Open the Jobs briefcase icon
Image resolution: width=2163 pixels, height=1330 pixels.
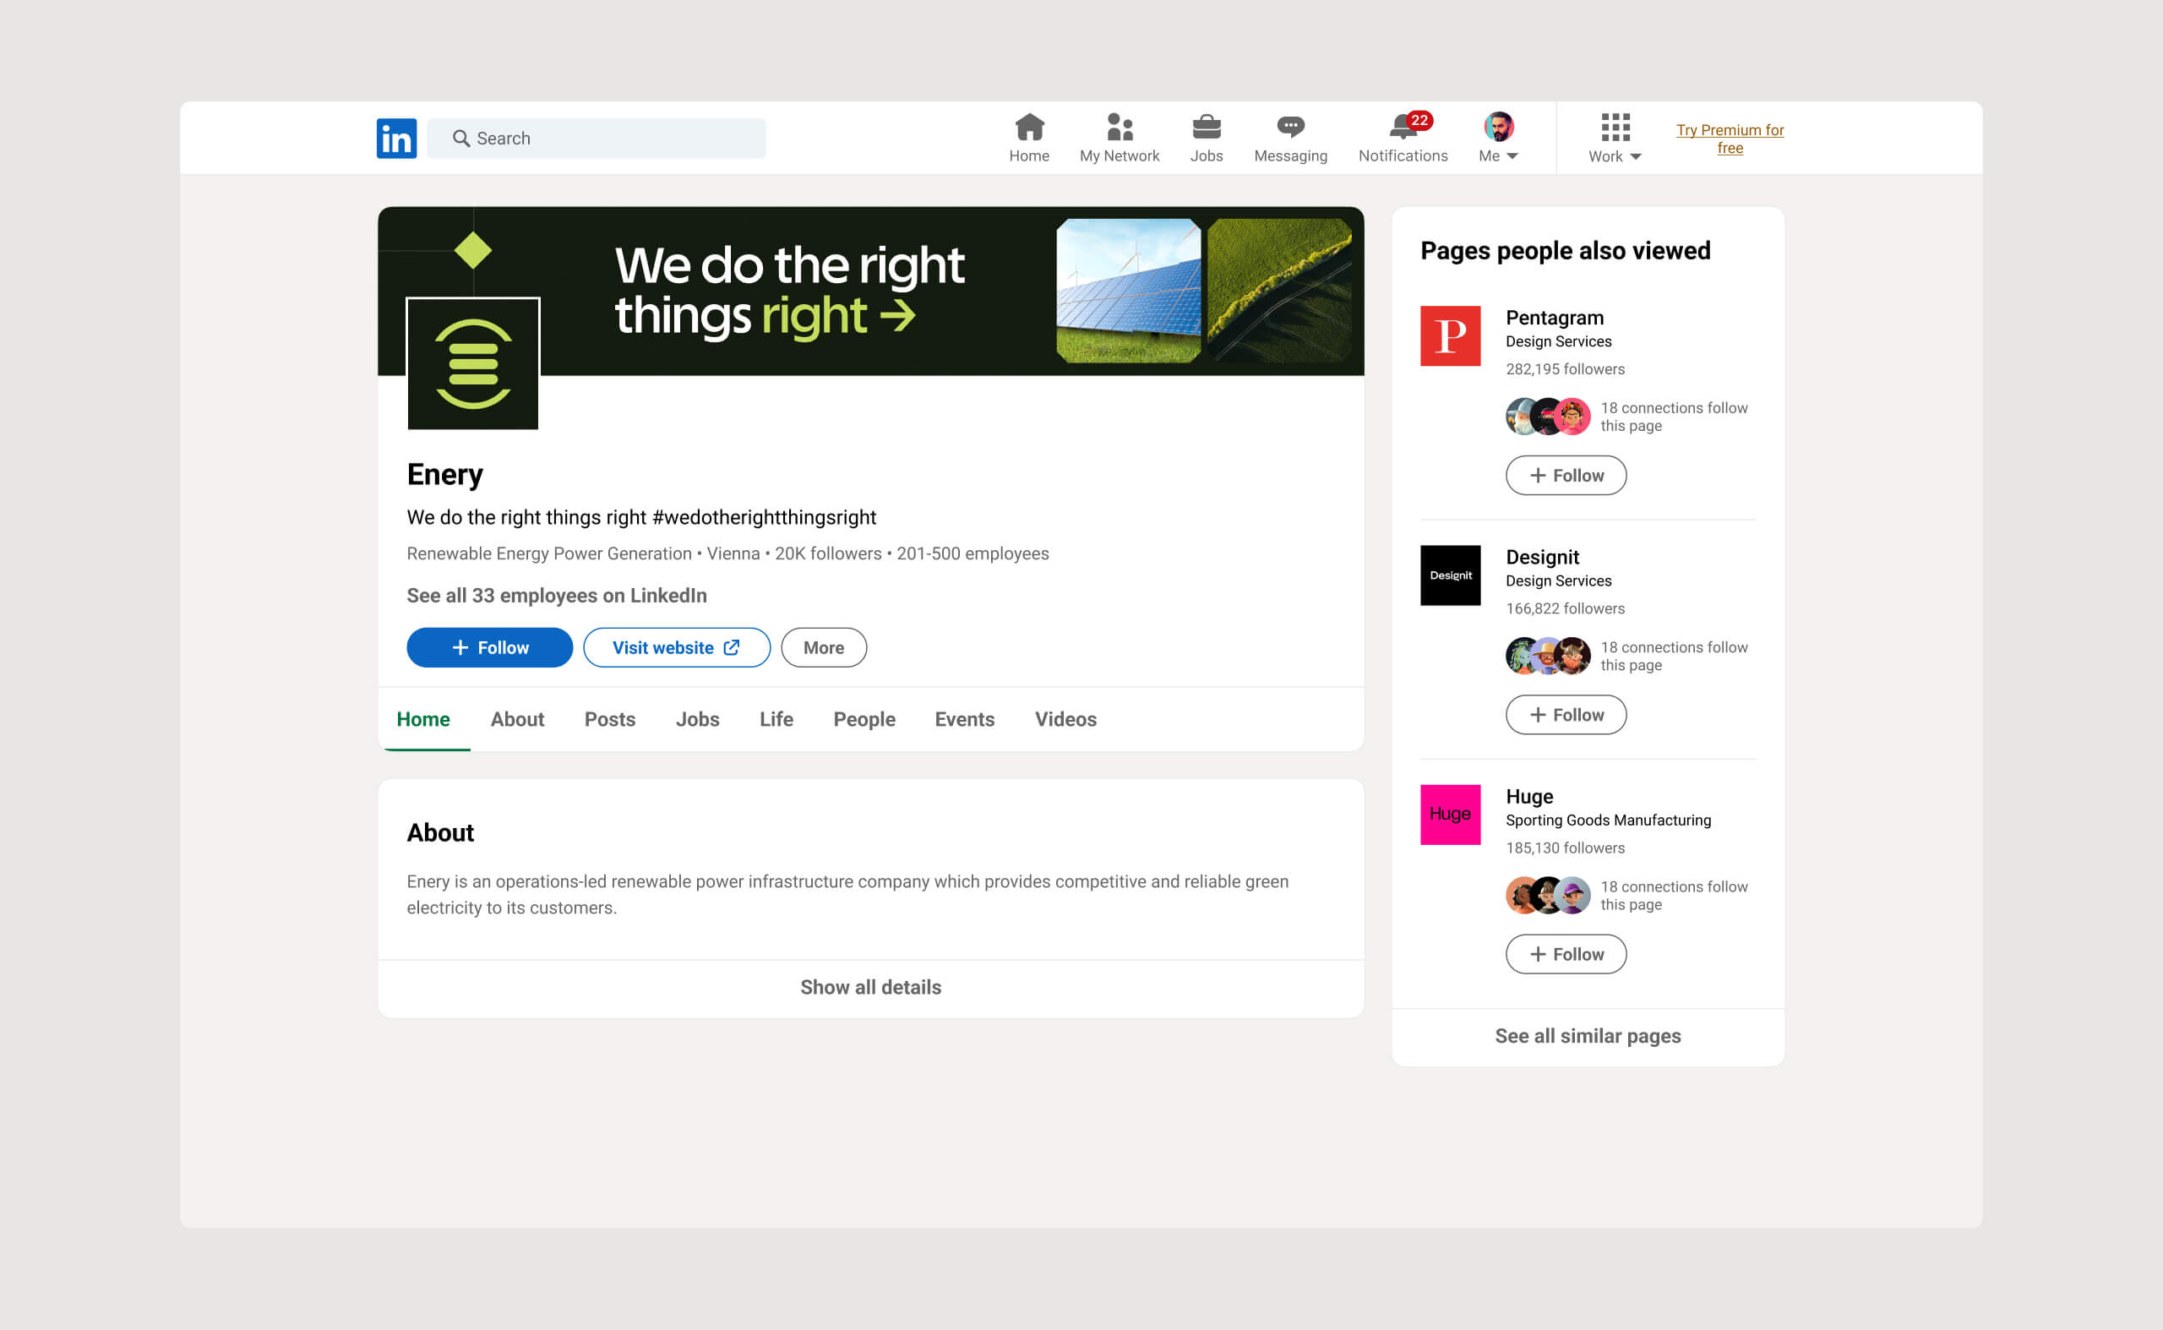point(1206,128)
